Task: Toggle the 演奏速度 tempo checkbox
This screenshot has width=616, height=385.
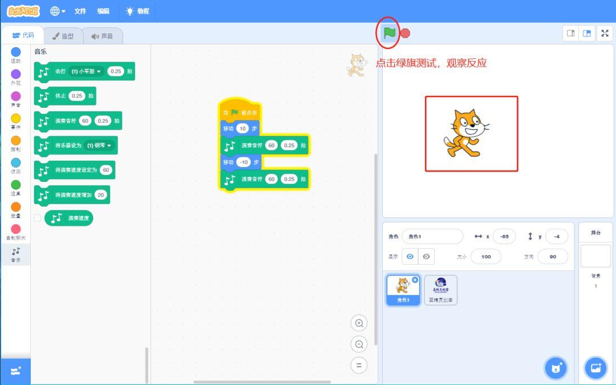Action: [x=38, y=218]
